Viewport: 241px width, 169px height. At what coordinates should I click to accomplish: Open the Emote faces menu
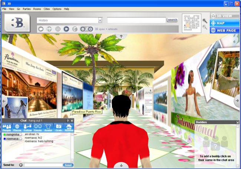(38, 128)
